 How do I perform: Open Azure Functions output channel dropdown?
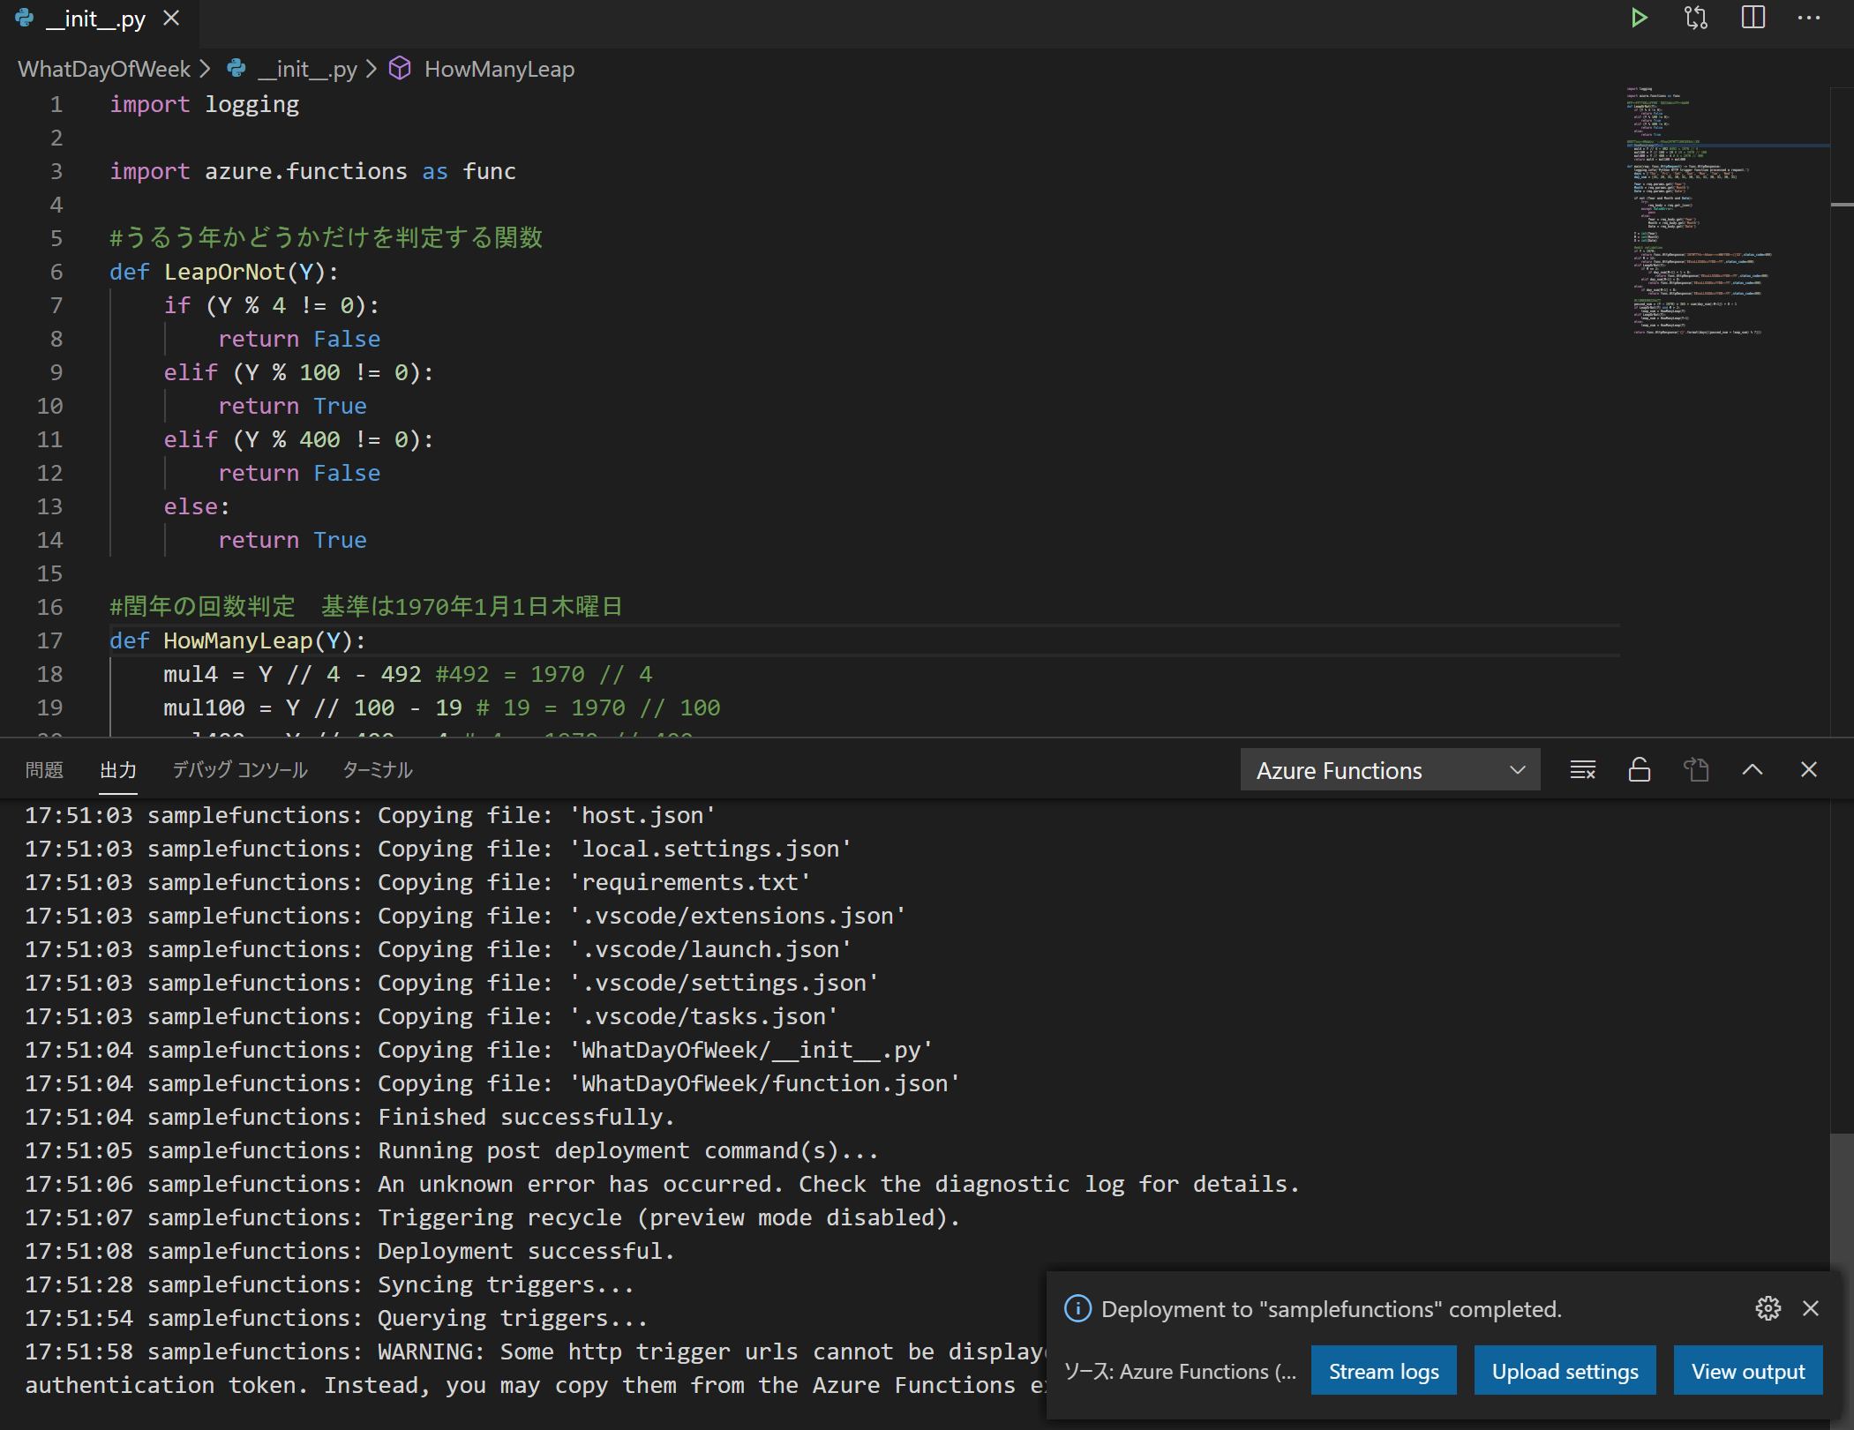pos(1390,770)
